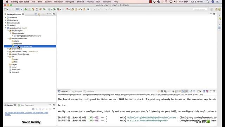Open the Project menu
The width and height of the screenshot is (225, 127).
[90, 1]
